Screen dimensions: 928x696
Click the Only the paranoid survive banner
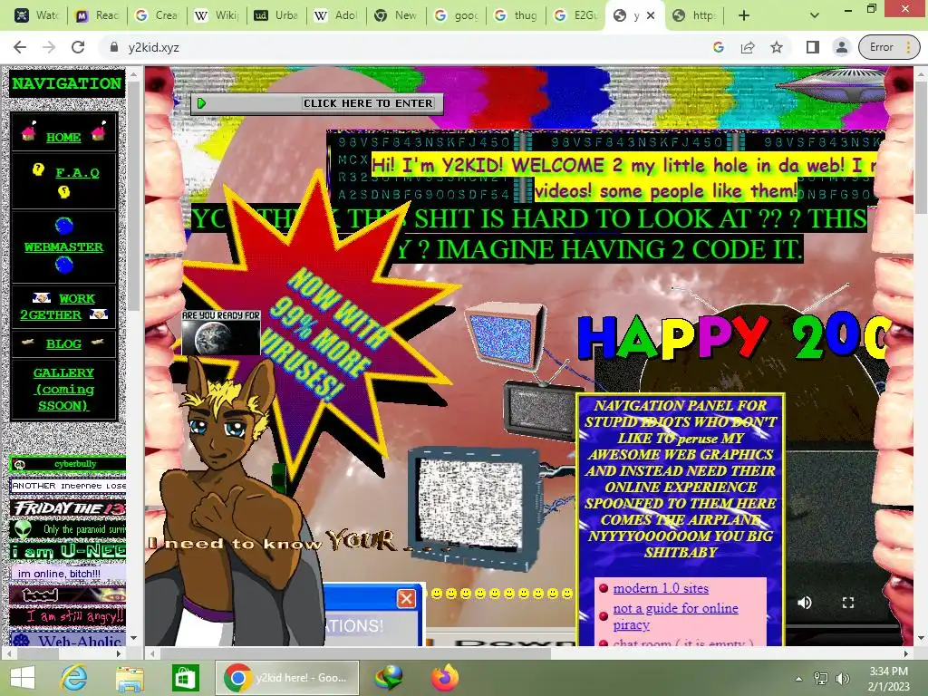pyautogui.click(x=67, y=529)
